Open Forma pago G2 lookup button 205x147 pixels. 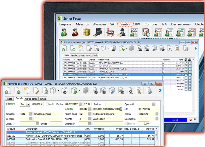(x=90, y=114)
